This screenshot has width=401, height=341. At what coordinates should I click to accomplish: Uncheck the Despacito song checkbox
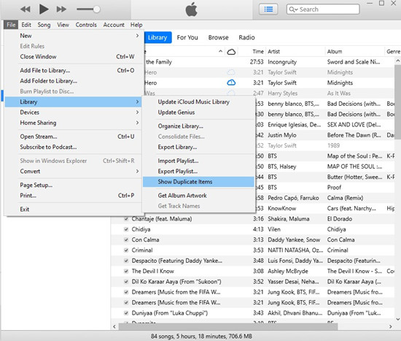[x=126, y=261]
